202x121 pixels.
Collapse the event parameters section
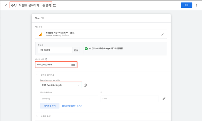point(37,75)
